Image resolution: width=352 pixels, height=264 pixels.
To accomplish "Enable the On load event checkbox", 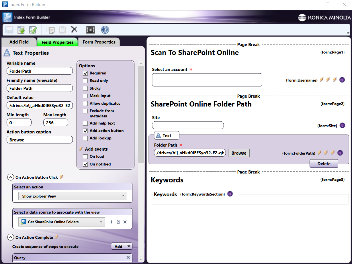I will tap(85, 157).
